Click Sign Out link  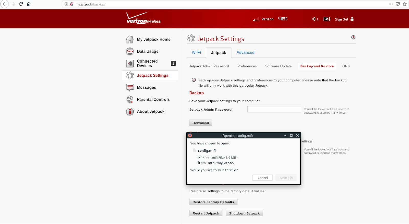pos(342,19)
